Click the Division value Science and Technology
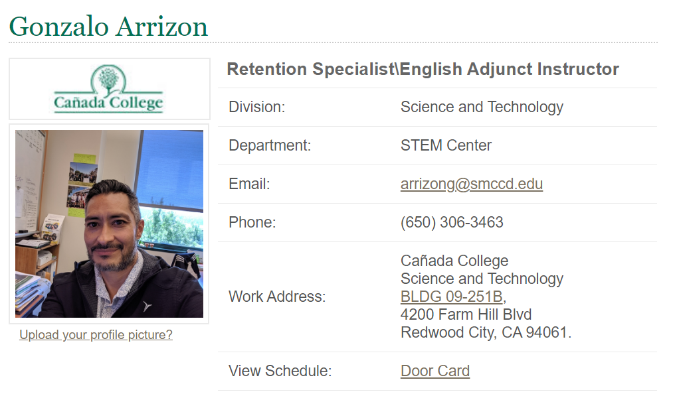Image resolution: width=675 pixels, height=398 pixels. pos(482,107)
